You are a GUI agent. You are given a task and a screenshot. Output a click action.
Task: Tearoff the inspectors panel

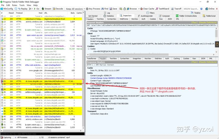click(176, 9)
